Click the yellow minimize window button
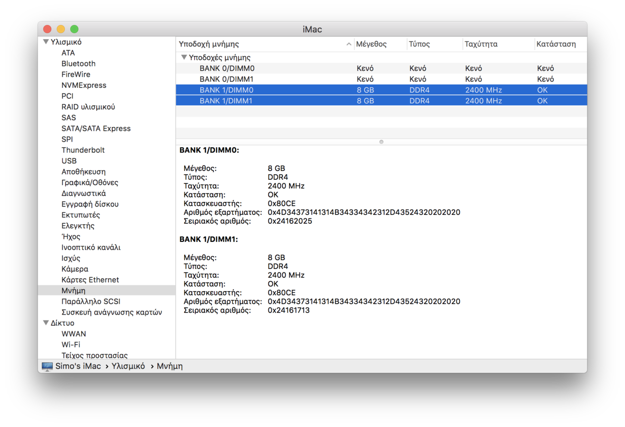This screenshot has width=625, height=427. tap(61, 29)
